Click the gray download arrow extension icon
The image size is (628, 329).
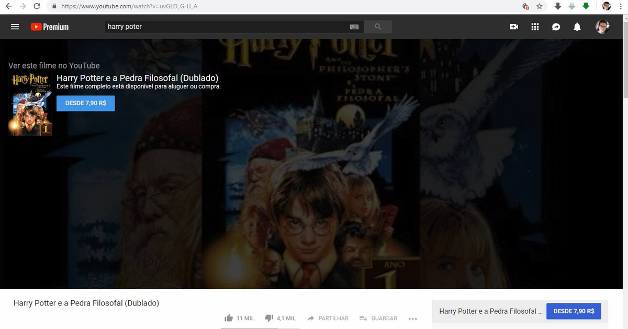click(x=571, y=6)
